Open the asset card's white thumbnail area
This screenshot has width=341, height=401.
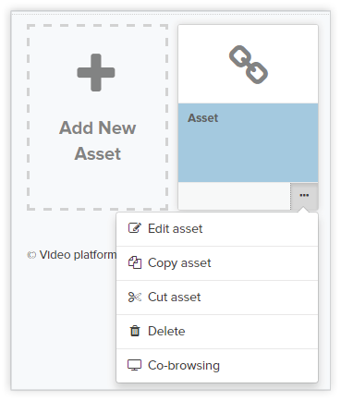tap(248, 64)
